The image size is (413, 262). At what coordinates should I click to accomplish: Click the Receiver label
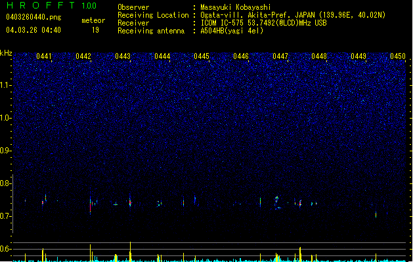[133, 23]
